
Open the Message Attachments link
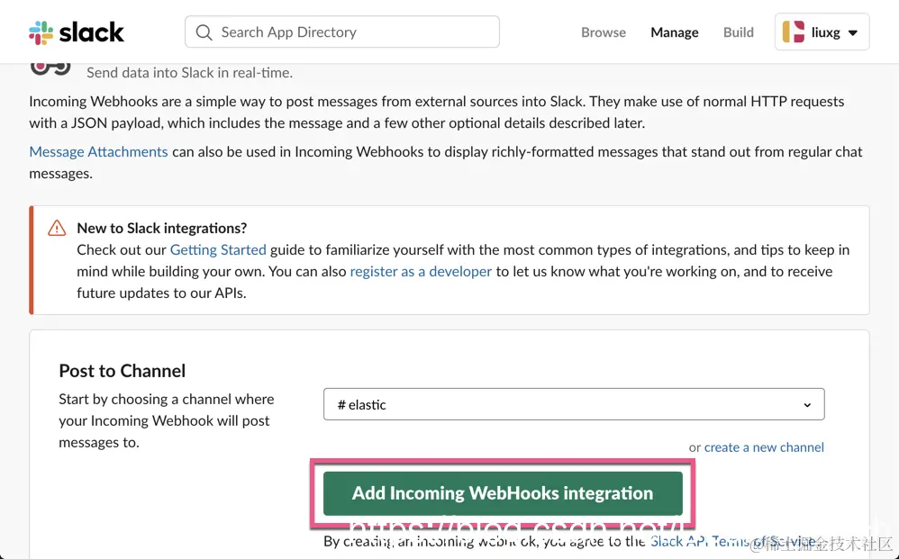[x=98, y=152]
